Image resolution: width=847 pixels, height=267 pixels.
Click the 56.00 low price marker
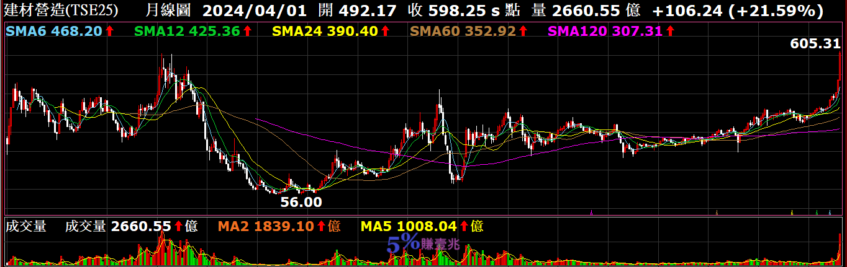[x=301, y=202]
